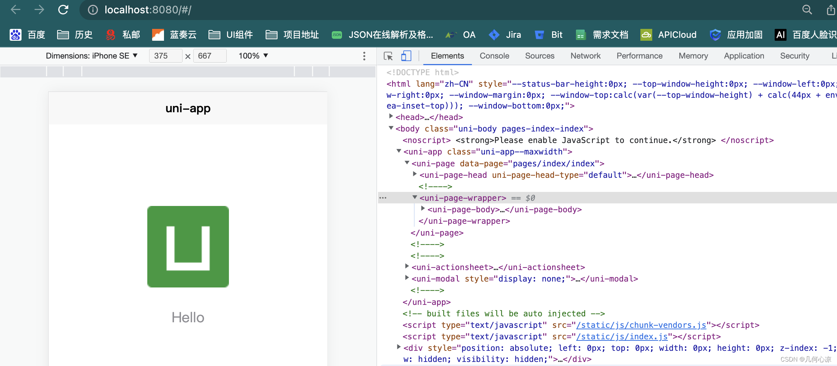Open the 需求文档 bookmark
This screenshot has height=366, width=837.
(x=602, y=35)
